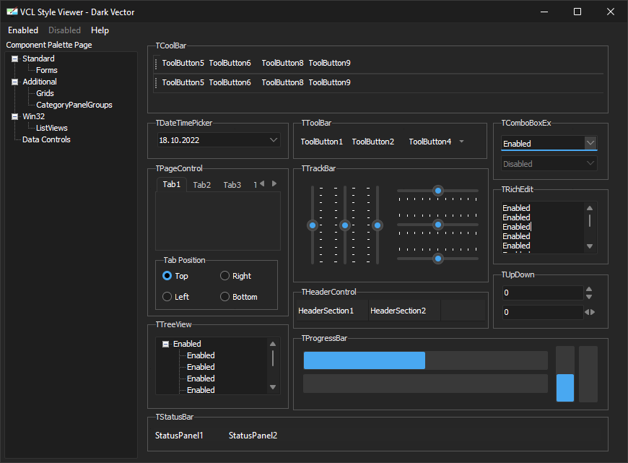
Task: Click the date text 18.10.2022
Action: point(179,140)
